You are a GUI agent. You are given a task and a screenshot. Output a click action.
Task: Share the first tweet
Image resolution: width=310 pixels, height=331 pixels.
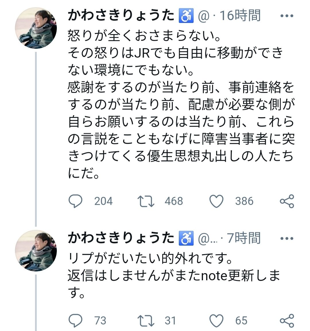[287, 201]
